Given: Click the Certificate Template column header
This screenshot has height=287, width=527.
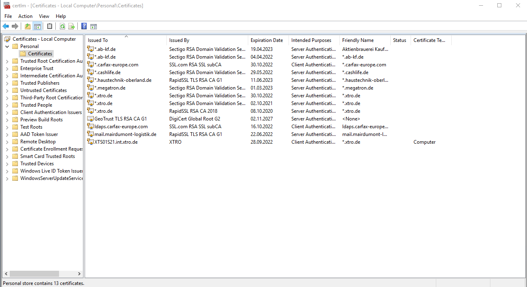Looking at the screenshot, I should (431, 40).
